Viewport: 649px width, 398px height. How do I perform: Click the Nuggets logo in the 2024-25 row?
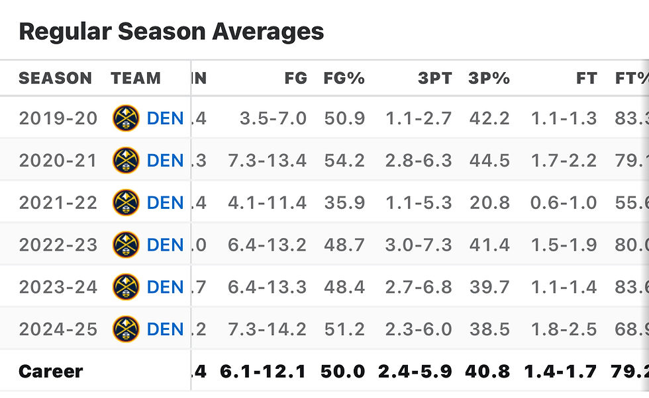point(126,329)
